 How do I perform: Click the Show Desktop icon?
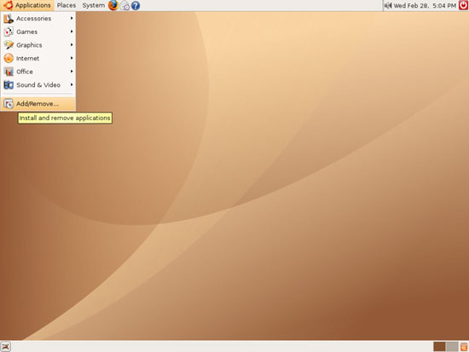[x=5, y=347]
